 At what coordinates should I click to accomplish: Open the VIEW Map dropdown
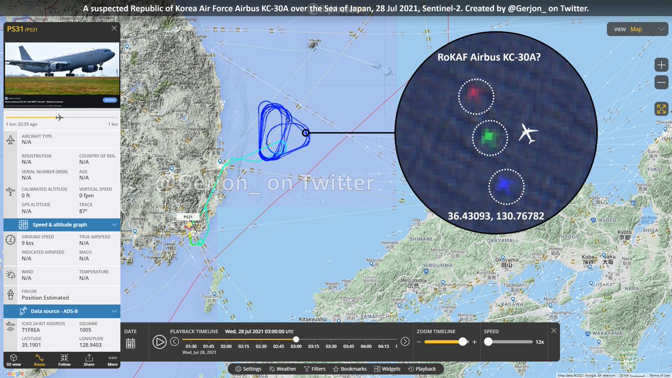(637, 29)
